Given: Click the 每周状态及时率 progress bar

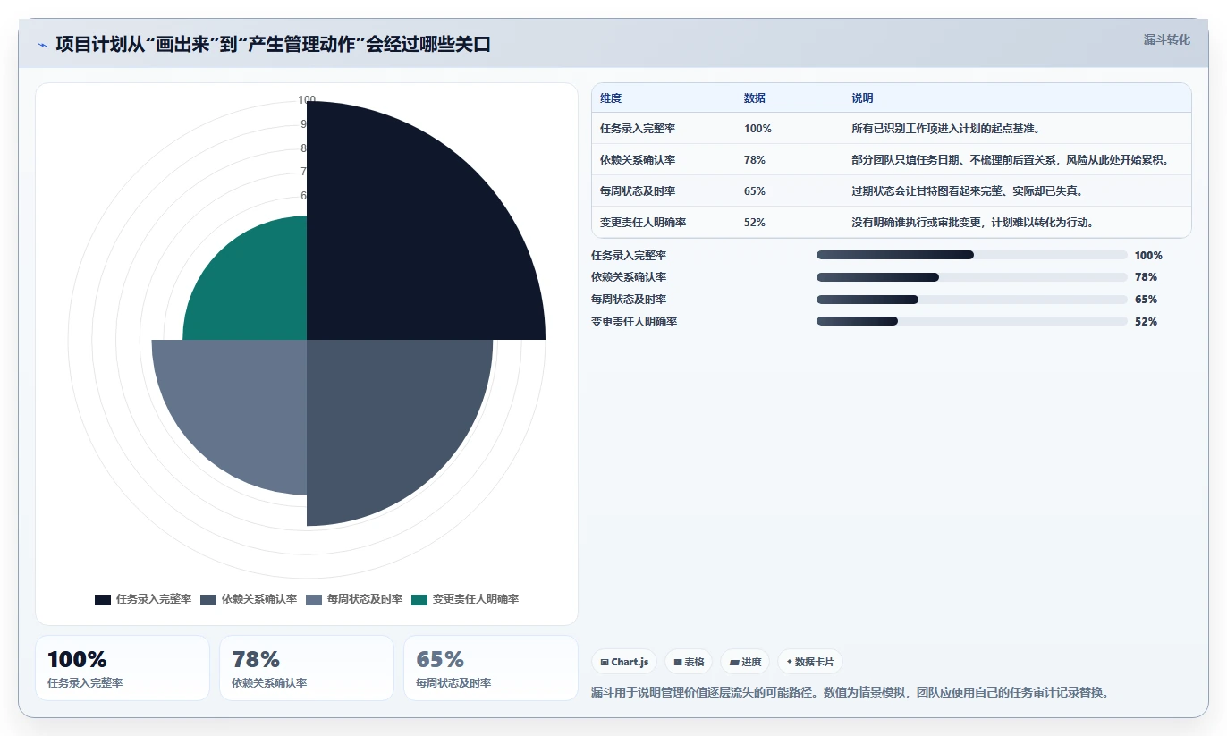Looking at the screenshot, I should [x=972, y=300].
